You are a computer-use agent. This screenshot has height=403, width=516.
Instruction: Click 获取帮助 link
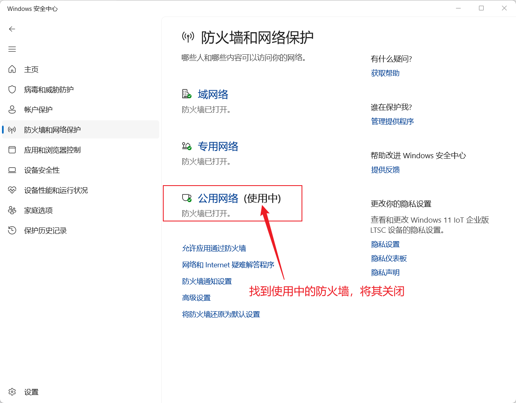tap(385, 73)
